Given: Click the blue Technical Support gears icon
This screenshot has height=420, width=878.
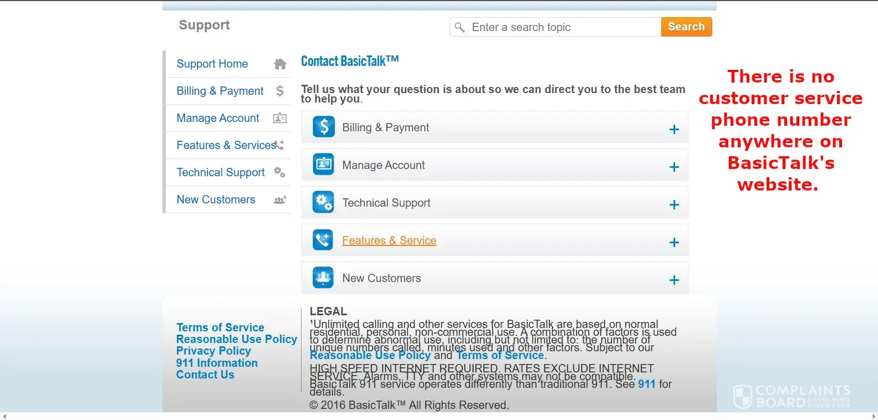Looking at the screenshot, I should tap(323, 202).
